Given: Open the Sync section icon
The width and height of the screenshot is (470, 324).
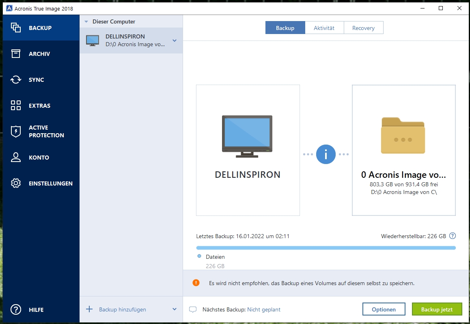Looking at the screenshot, I should coord(16,79).
